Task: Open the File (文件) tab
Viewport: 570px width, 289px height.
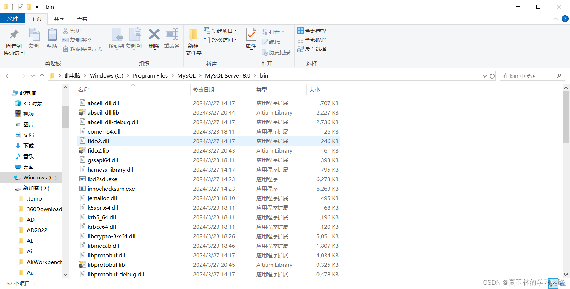Action: click(13, 19)
